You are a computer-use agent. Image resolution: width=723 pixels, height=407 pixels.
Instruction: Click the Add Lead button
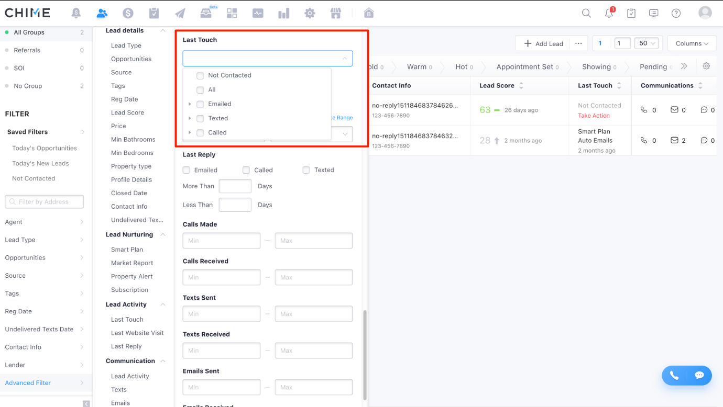point(544,43)
